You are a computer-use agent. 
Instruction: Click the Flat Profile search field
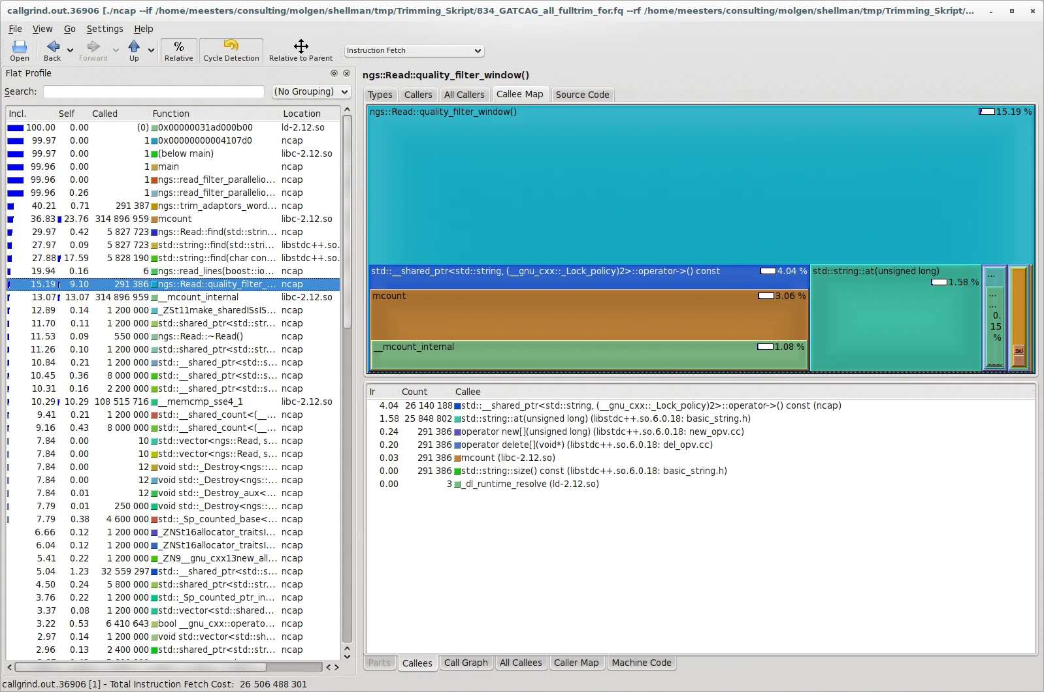pos(154,92)
